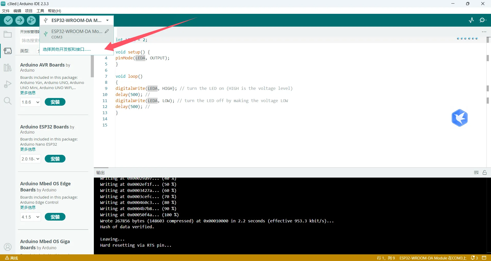The width and height of the screenshot is (491, 261).
Task: Open the Search sidebar icon
Action: point(8,101)
